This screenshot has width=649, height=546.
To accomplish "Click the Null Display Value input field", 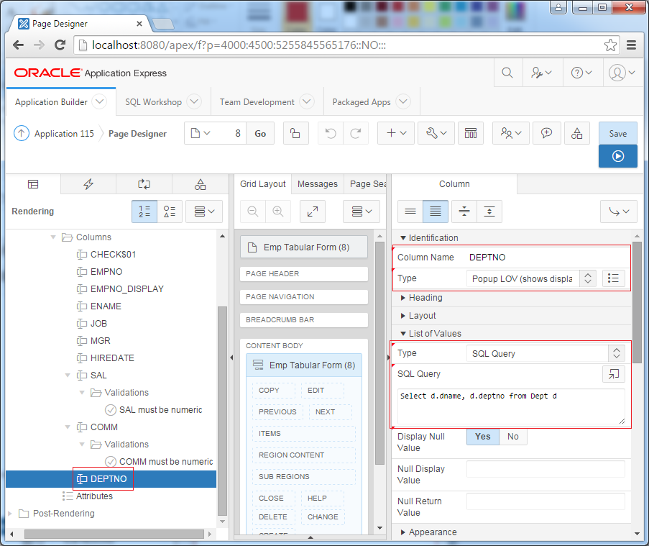I will click(x=546, y=469).
